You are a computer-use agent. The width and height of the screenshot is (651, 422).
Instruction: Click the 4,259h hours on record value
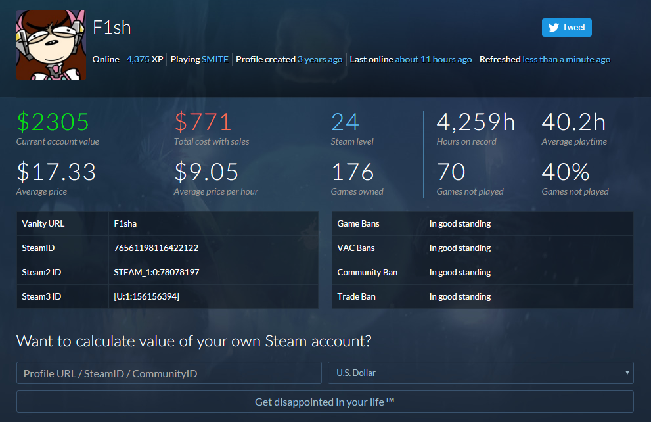476,122
